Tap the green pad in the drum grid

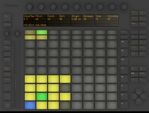(x=42, y=97)
